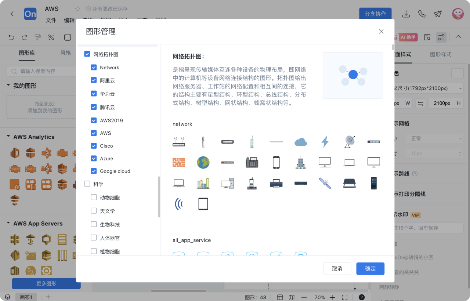Collapse the AWS Analytics shape group

click(8, 137)
